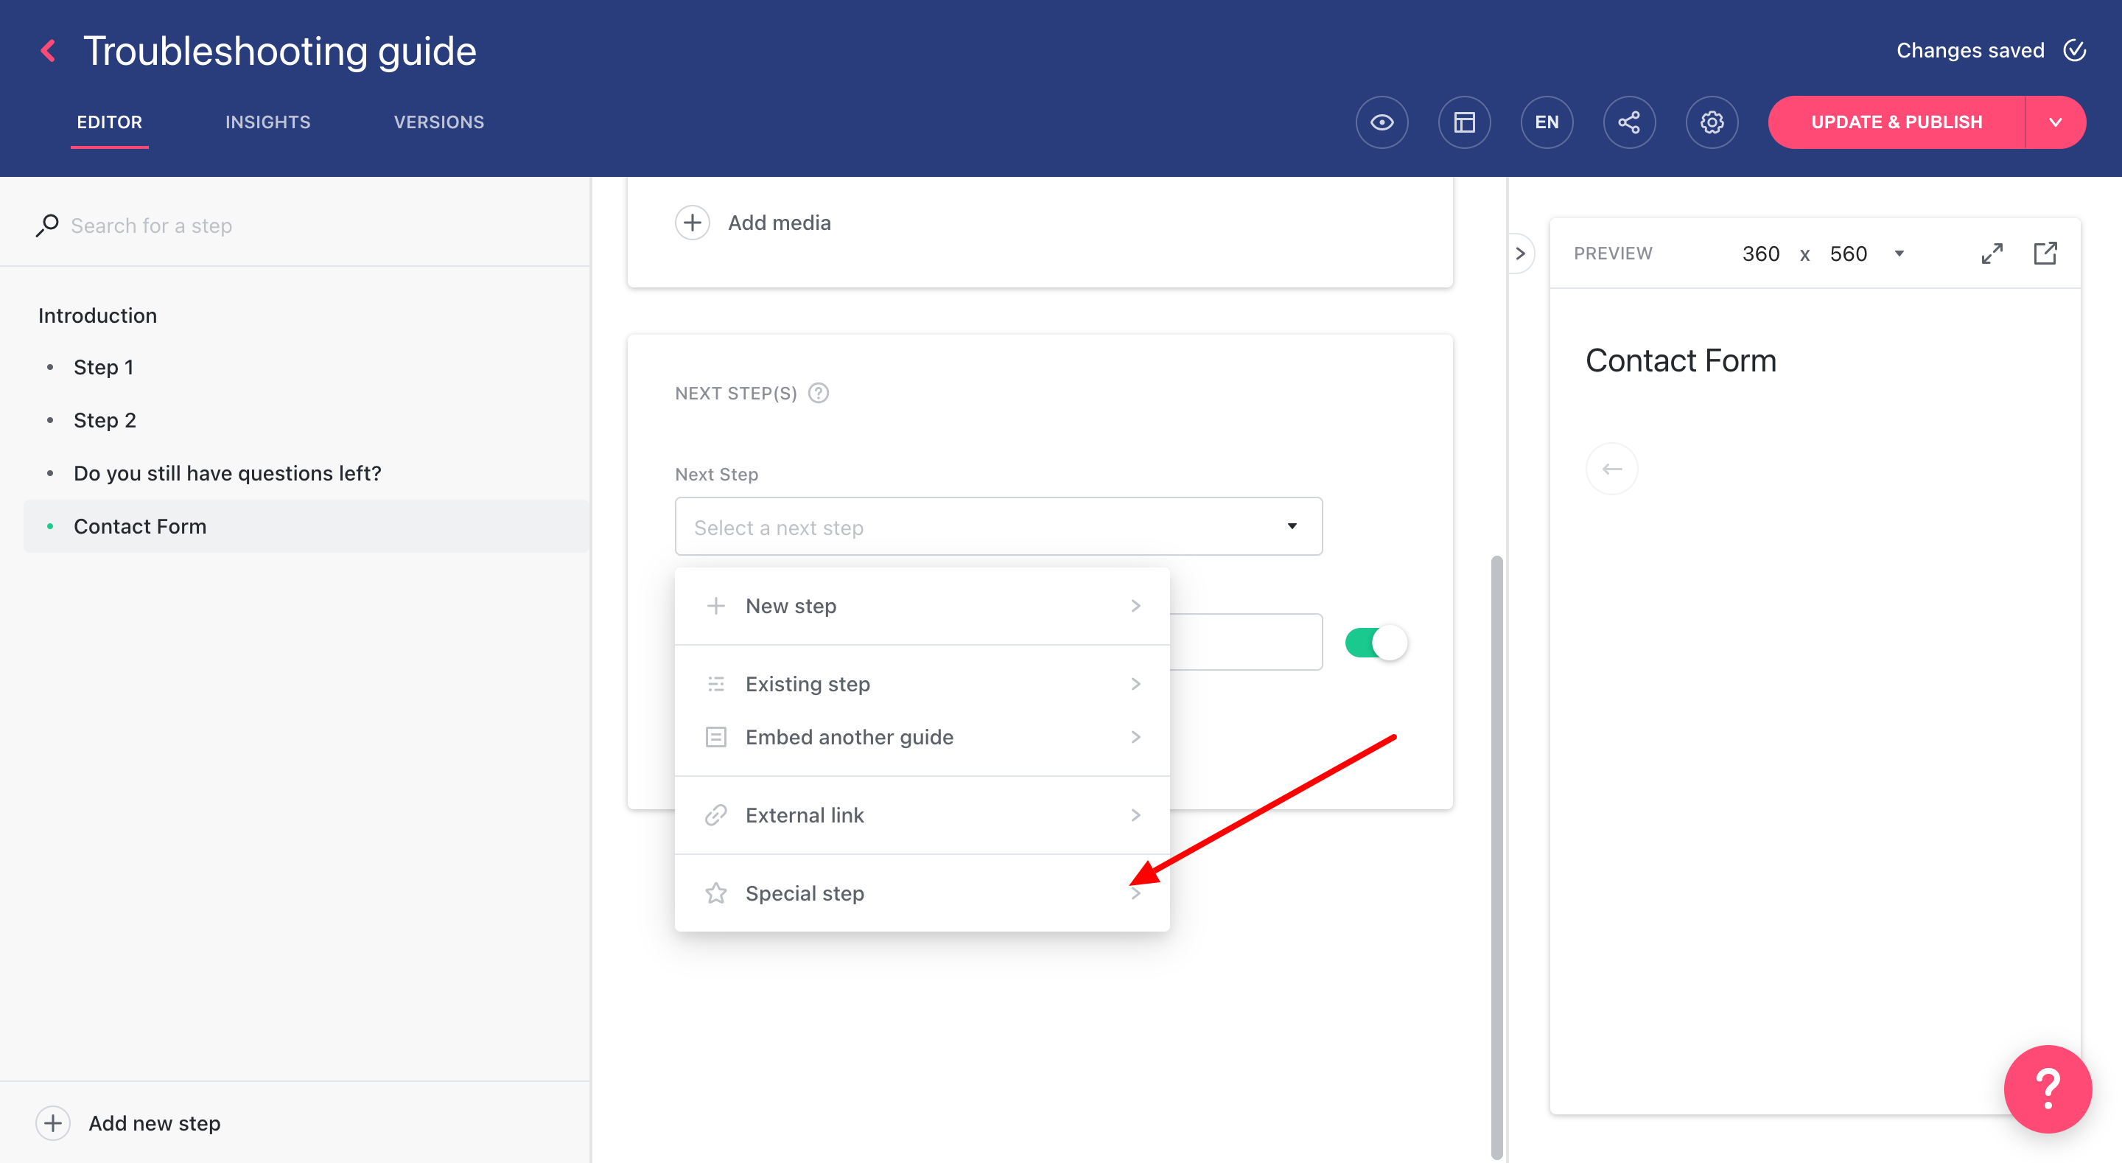Expand the Existing step submenu chevron
This screenshot has width=2122, height=1163.
[x=1135, y=683]
